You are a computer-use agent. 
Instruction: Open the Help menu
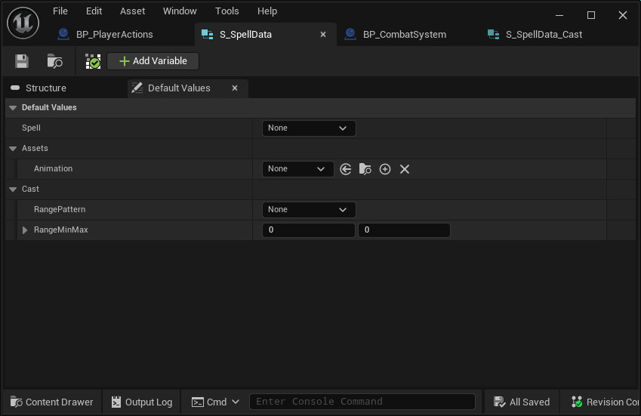(x=267, y=11)
